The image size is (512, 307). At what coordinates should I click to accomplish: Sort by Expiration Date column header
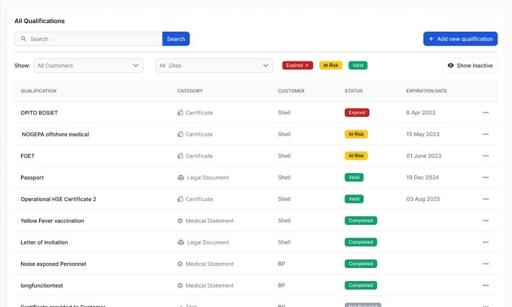pos(426,91)
